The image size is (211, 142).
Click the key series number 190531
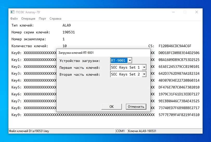[x=69, y=32]
